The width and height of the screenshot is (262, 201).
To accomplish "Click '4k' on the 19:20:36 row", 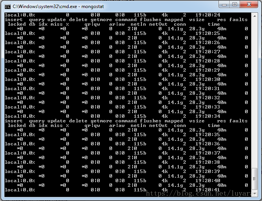I will pos(165,144).
